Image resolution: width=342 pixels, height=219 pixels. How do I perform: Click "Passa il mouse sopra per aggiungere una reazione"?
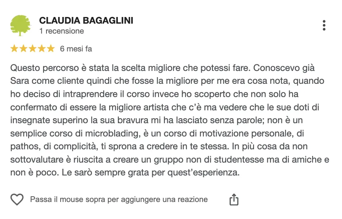click(x=119, y=200)
